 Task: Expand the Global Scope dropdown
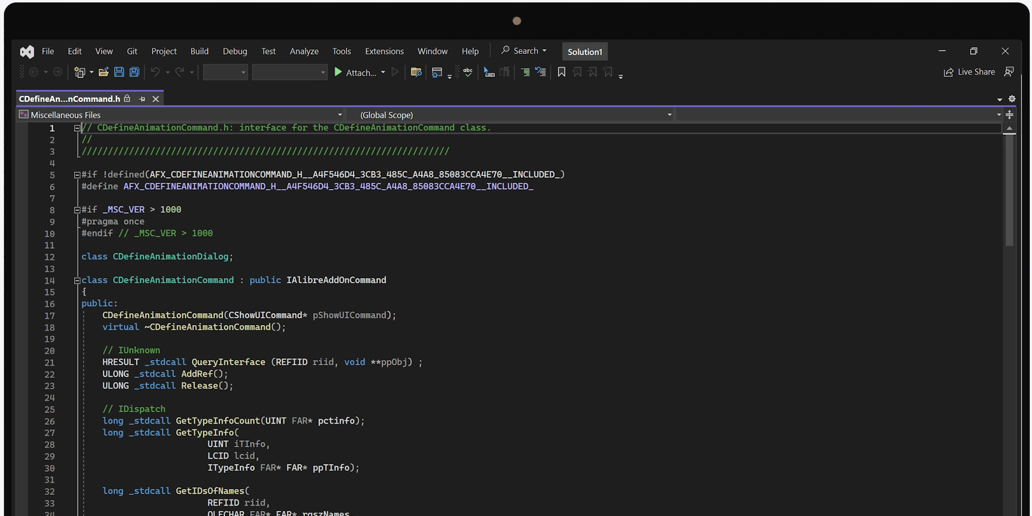point(669,115)
